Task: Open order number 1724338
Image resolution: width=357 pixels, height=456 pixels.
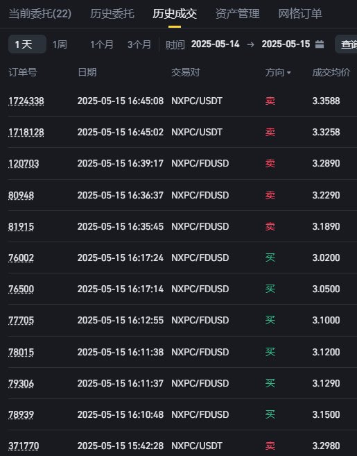Action: click(x=26, y=101)
